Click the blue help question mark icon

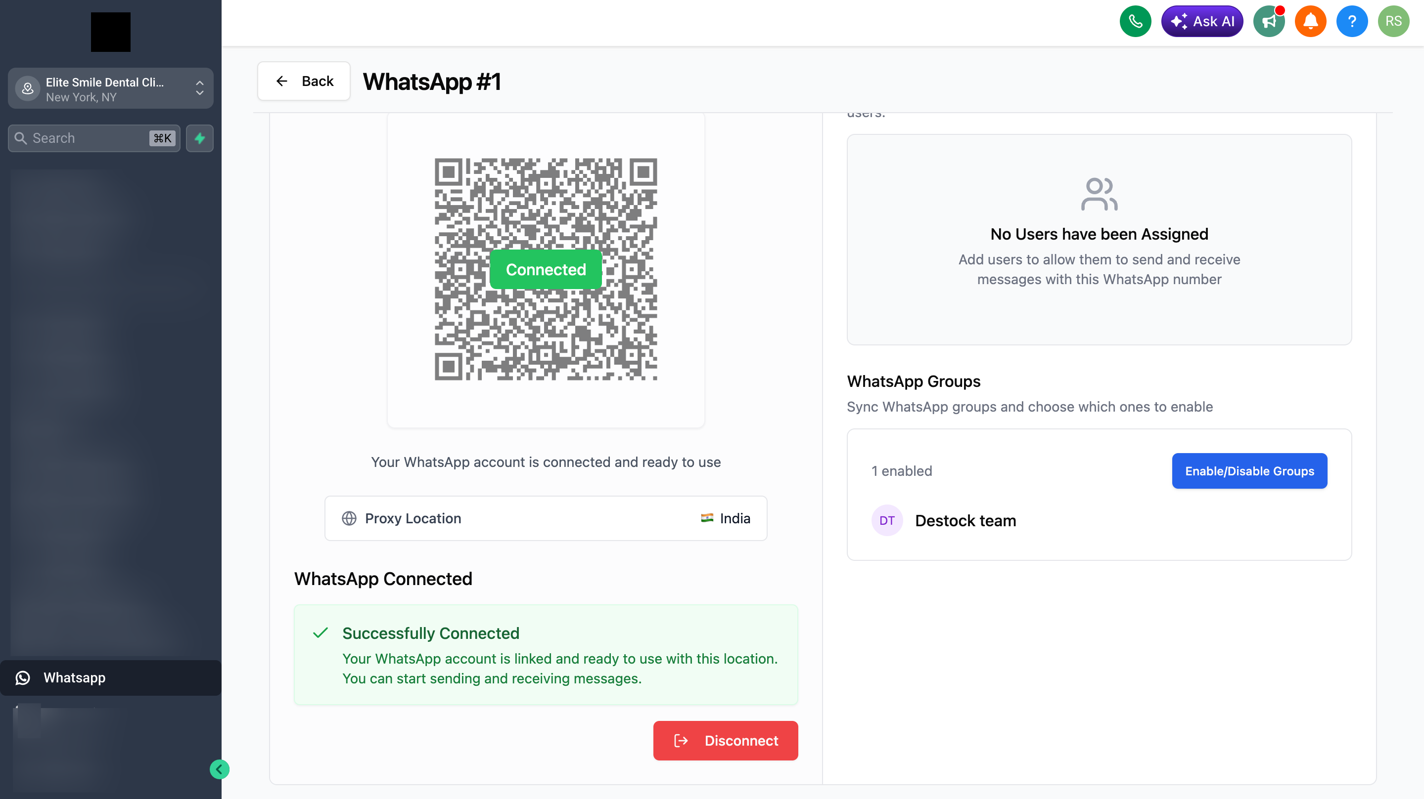1352,22
